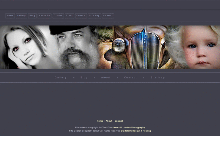Click 'Site Design copyright ©2009' text

point(84,131)
